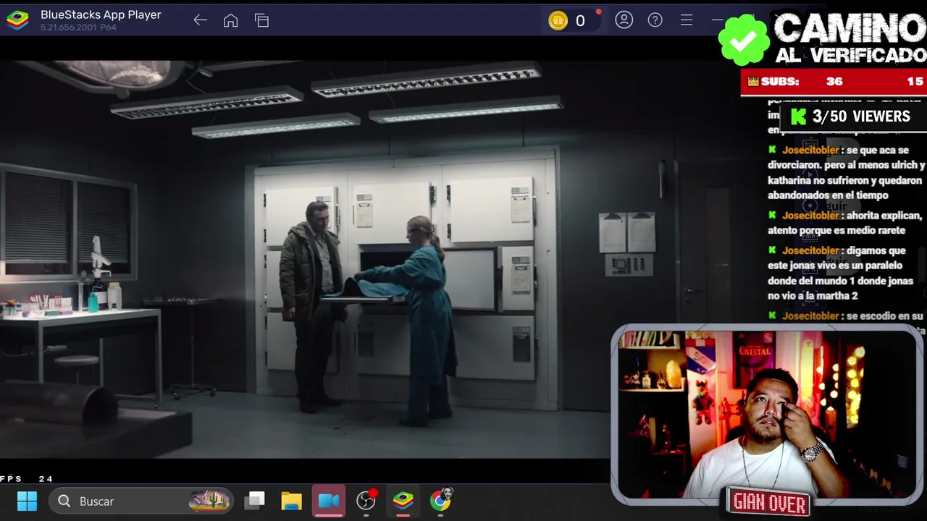This screenshot has width=927, height=521.
Task: Click the streamer webcam overlay
Action: 768,414
